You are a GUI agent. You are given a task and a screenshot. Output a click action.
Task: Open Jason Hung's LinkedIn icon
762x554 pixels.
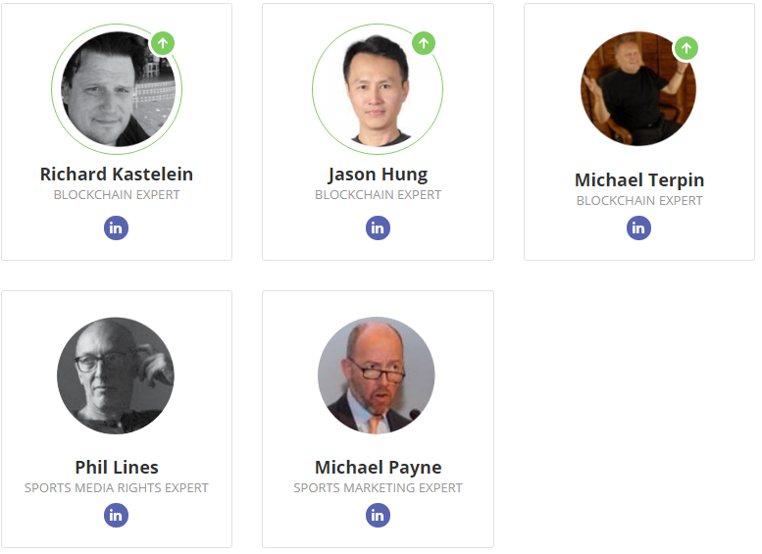coord(378,227)
